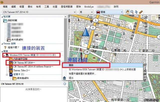This screenshot has width=160, height=102.
Task: Click the red car icon in profile selector
Action: click(x=98, y=12)
